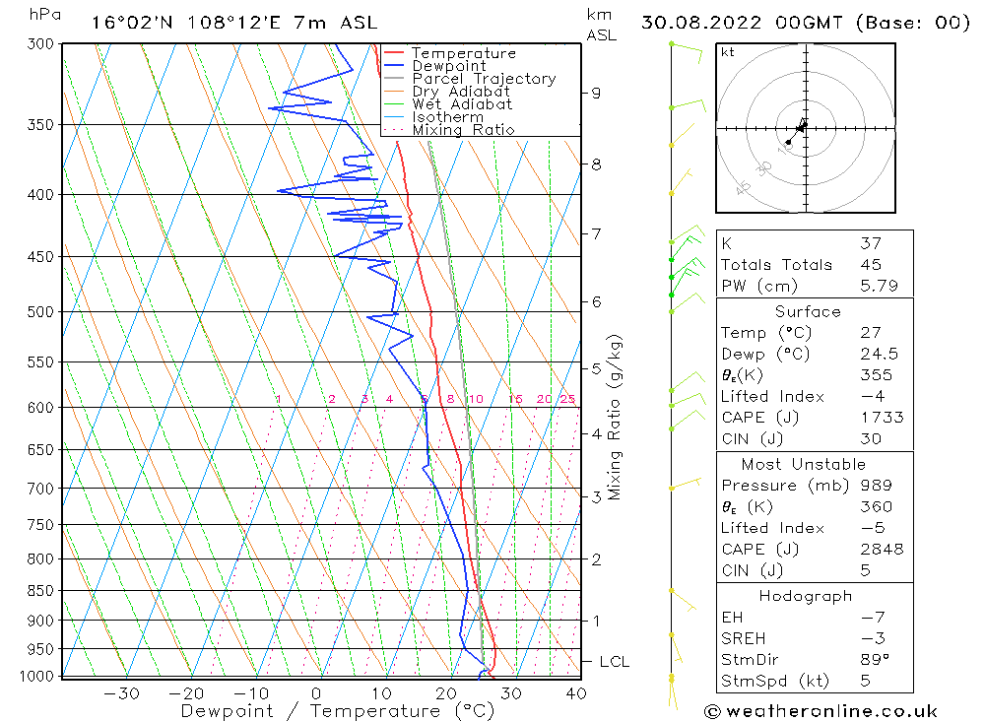Click the surface Lifted Index value -4
The image size is (985, 722).
[873, 397]
